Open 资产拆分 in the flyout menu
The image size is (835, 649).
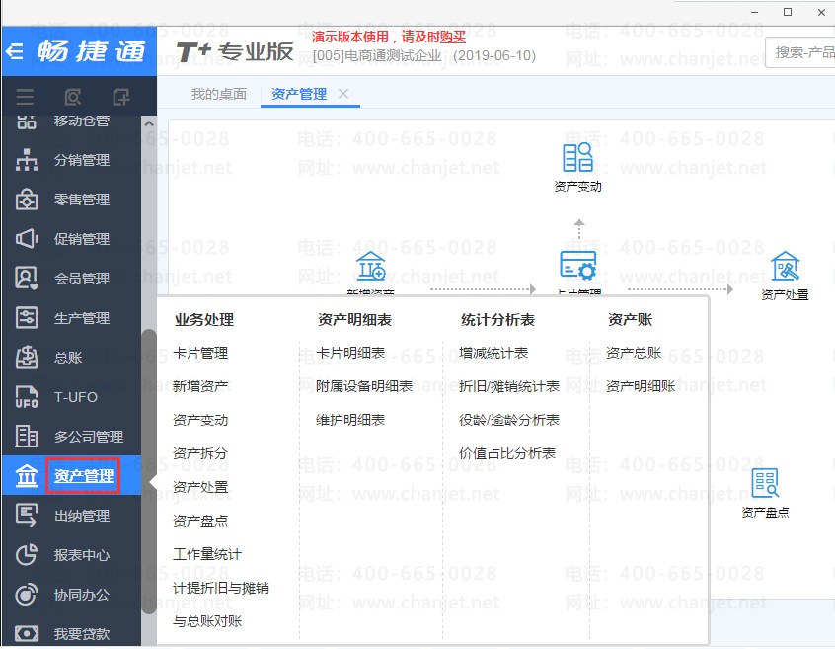click(200, 453)
